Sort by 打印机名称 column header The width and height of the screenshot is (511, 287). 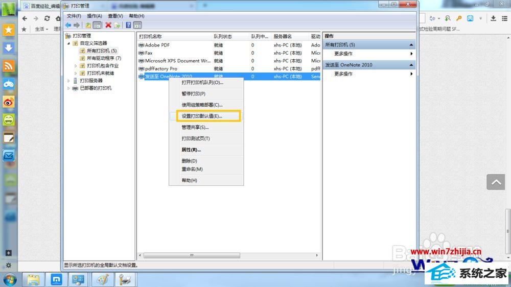coord(174,36)
